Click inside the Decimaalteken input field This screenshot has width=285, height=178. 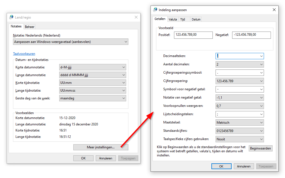pyautogui.click(x=237, y=56)
